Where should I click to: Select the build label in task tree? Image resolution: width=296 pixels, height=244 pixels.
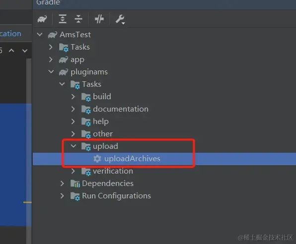coord(102,97)
